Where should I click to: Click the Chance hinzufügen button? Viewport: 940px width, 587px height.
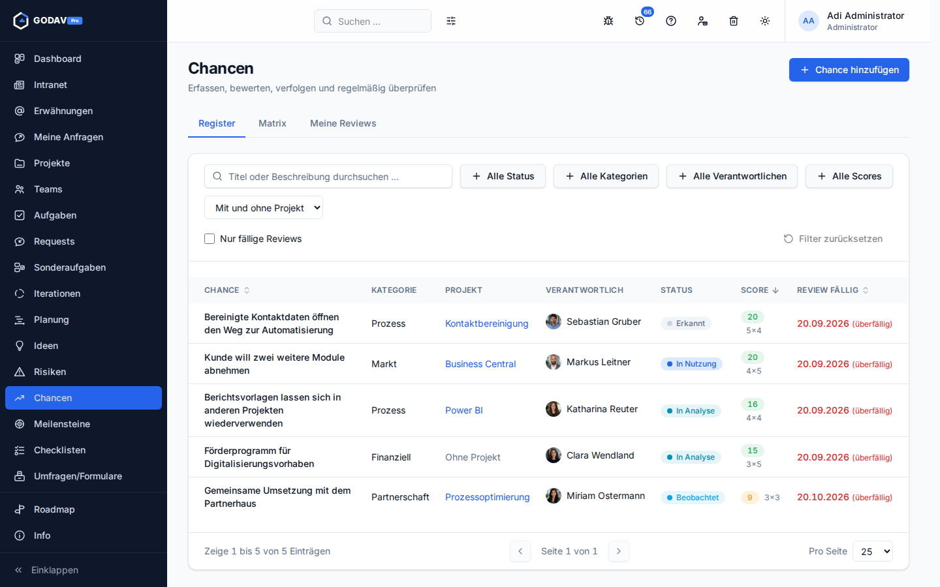pos(849,70)
